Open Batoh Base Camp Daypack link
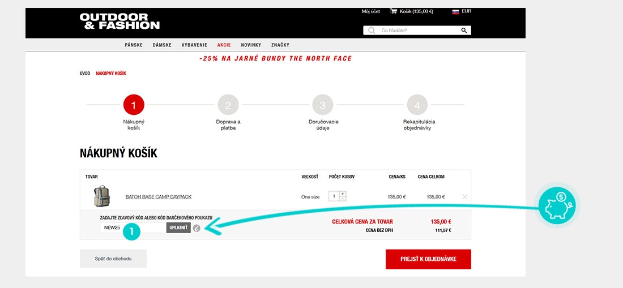Image resolution: width=623 pixels, height=288 pixels. coord(158,197)
